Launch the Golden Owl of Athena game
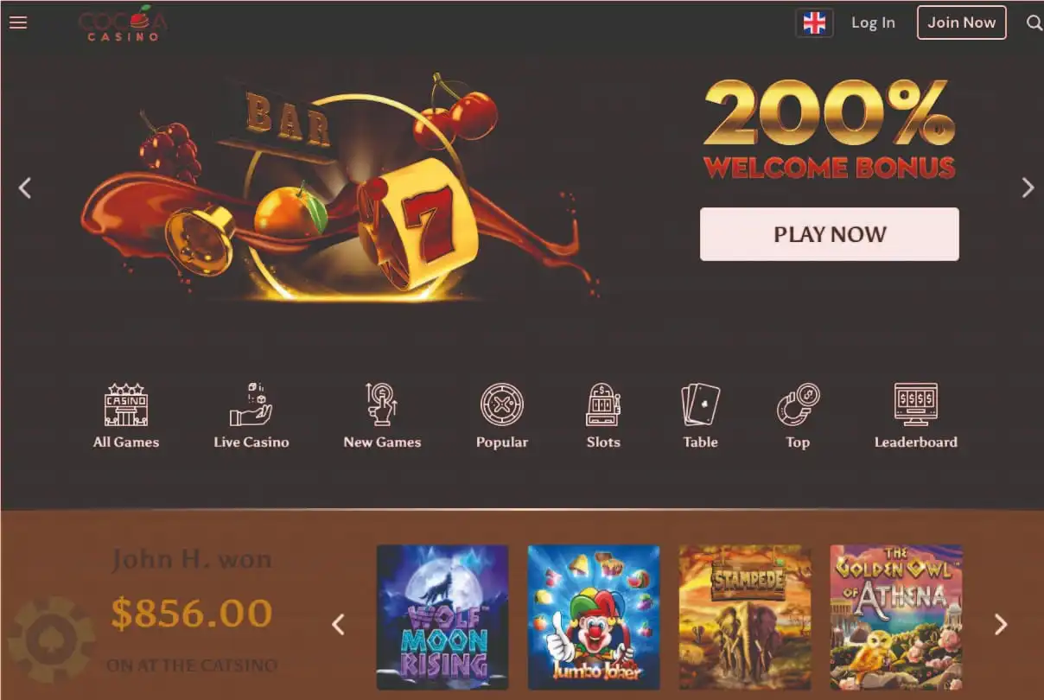The height and width of the screenshot is (700, 1044). (x=896, y=617)
